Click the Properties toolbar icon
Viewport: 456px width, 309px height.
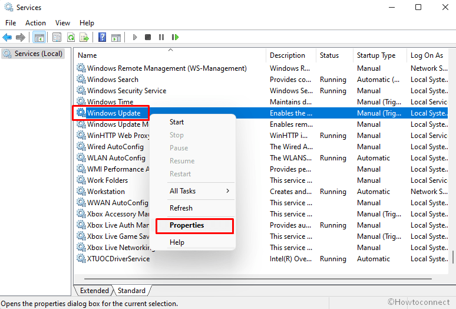[57, 37]
